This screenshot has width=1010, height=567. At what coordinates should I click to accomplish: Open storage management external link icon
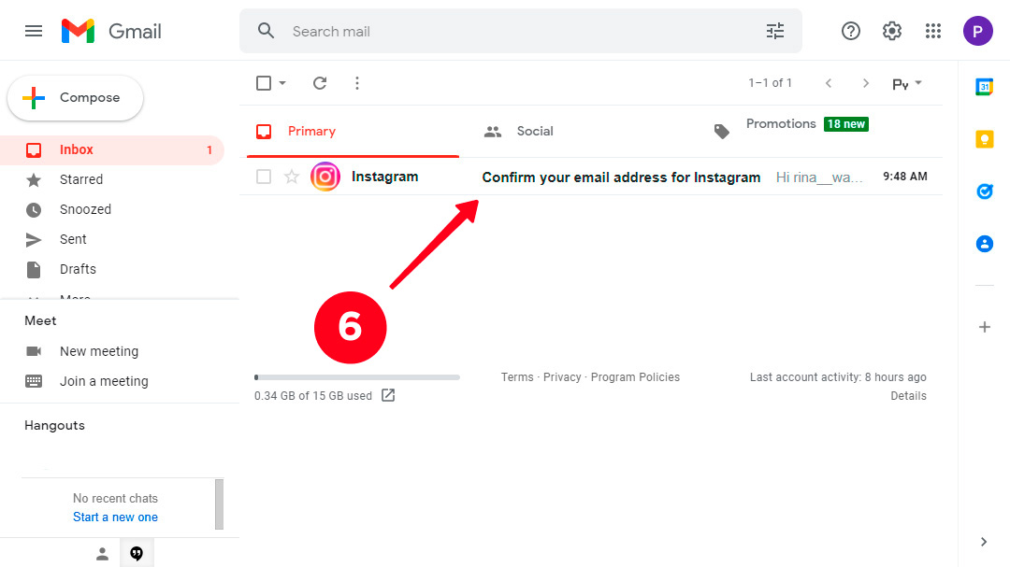click(388, 395)
